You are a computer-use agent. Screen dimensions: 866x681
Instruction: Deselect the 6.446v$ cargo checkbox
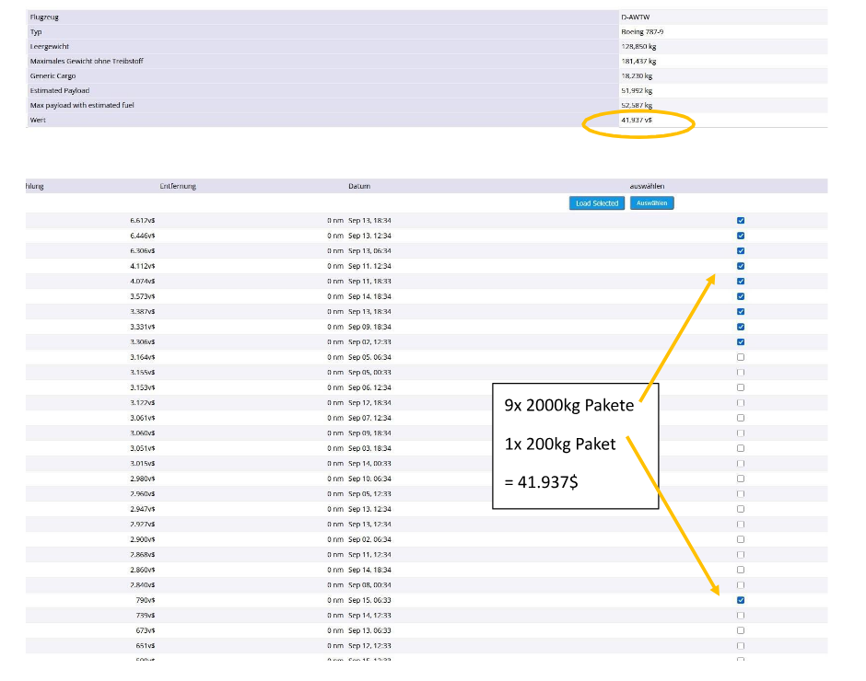[x=741, y=236]
